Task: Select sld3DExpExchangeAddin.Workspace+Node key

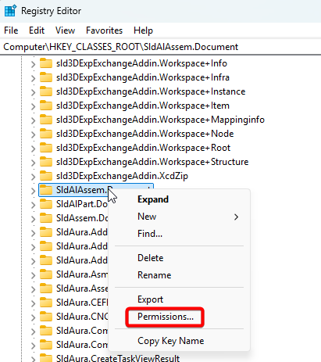Action: pos(145,134)
